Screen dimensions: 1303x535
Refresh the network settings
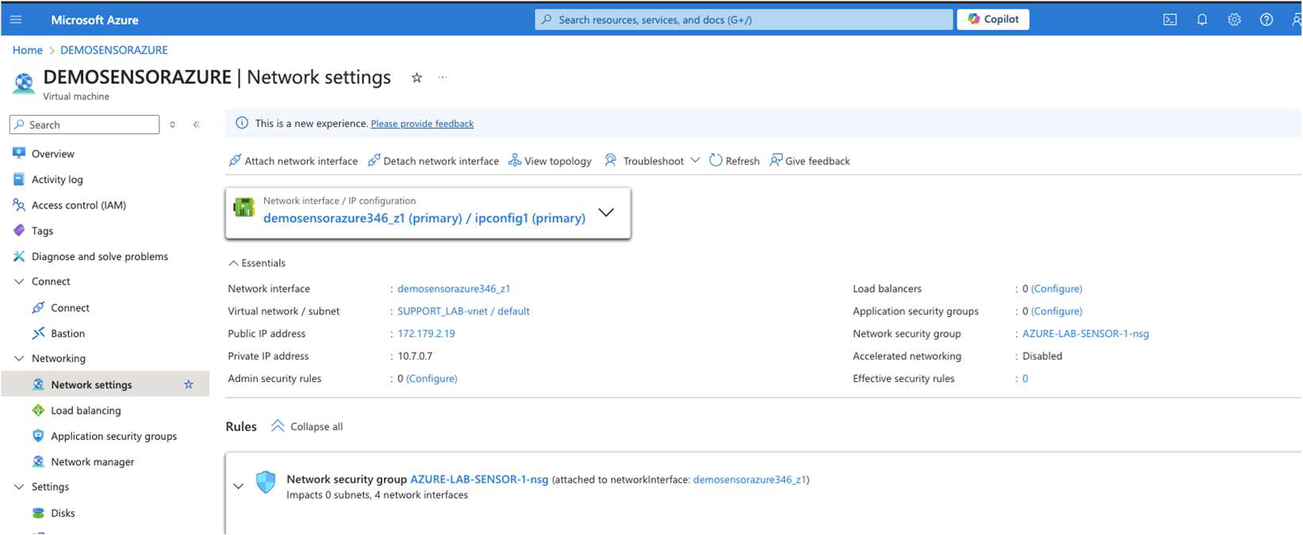(734, 161)
